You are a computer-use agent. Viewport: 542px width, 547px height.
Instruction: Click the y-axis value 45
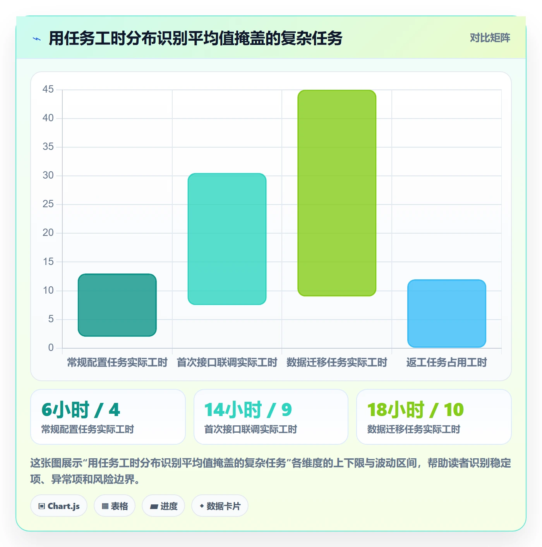point(48,89)
